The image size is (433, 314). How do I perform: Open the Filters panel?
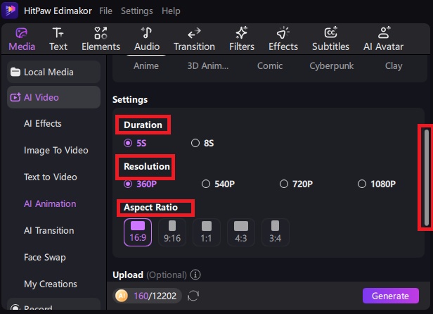(x=242, y=39)
